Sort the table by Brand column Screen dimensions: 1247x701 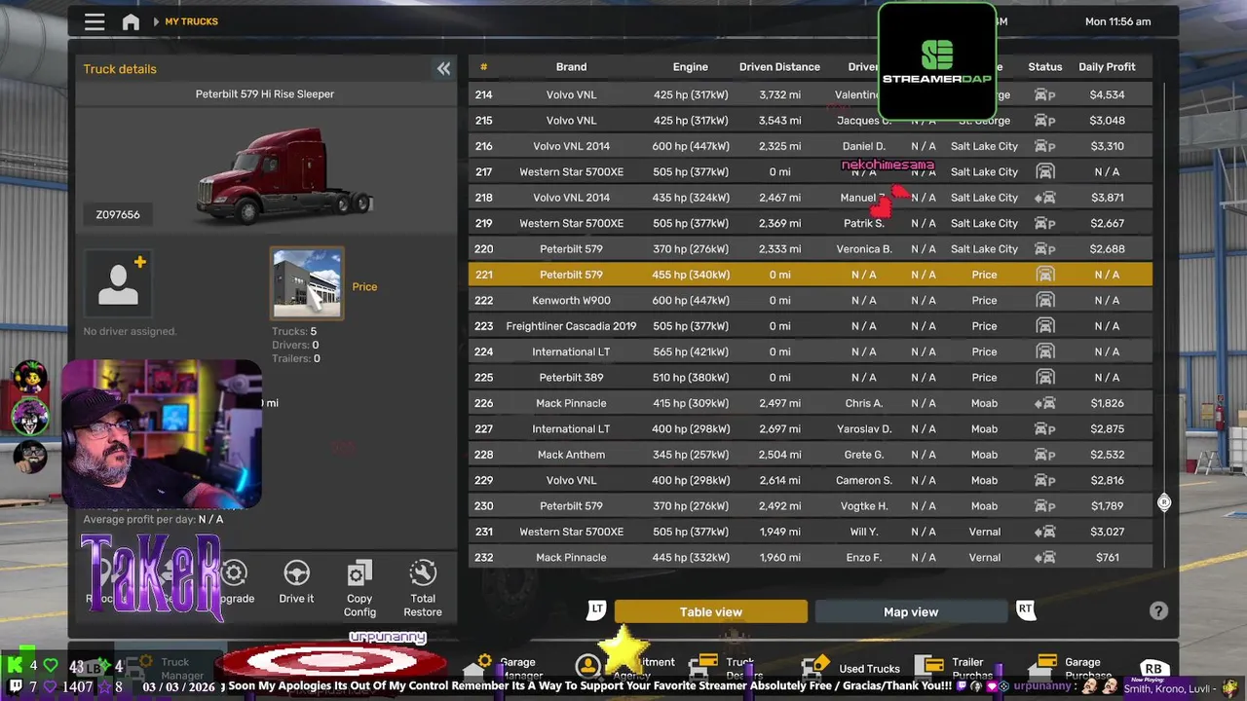(571, 67)
